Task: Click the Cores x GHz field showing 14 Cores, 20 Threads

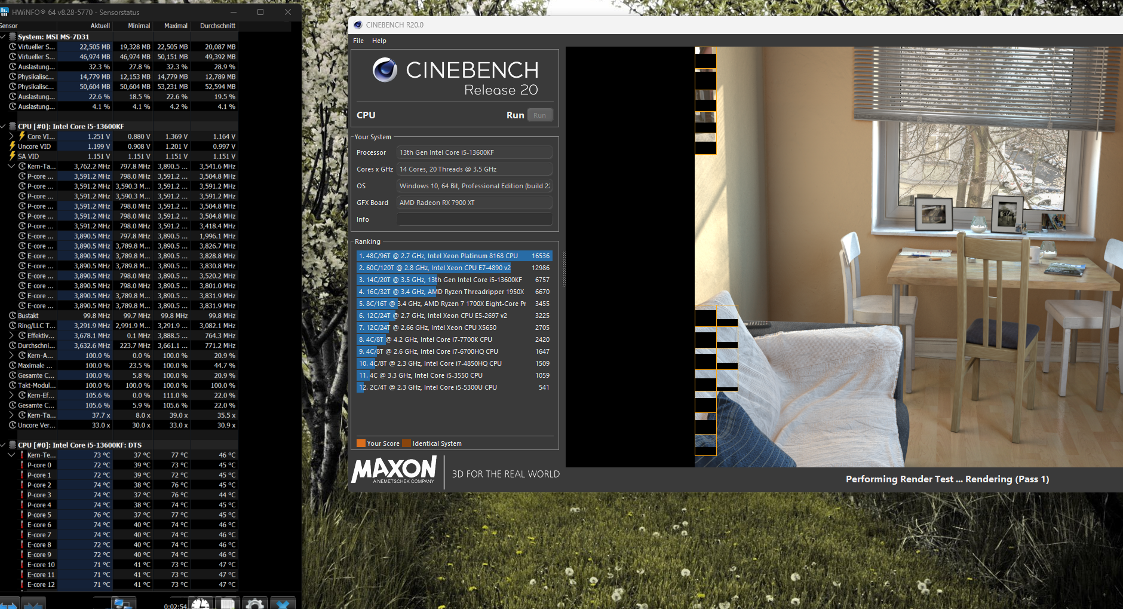Action: [475, 169]
